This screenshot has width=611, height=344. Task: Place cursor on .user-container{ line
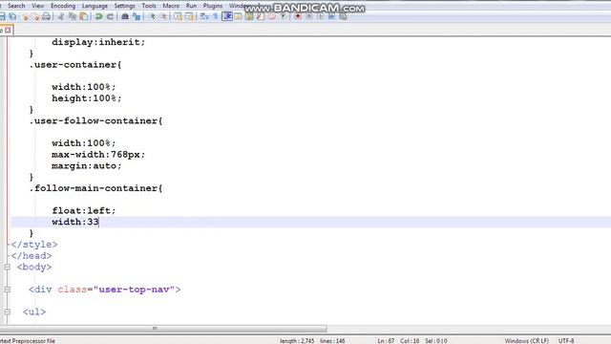pos(75,65)
